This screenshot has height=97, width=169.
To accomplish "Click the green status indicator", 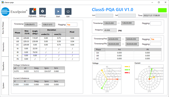I will click(162, 10).
